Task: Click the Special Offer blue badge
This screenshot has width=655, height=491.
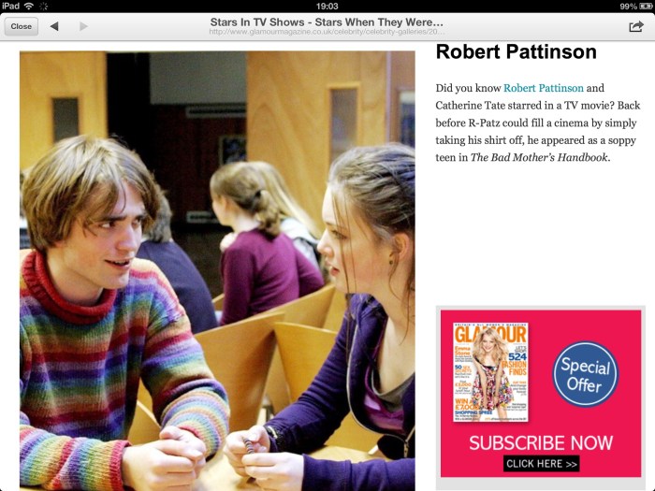Action: pyautogui.click(x=585, y=374)
